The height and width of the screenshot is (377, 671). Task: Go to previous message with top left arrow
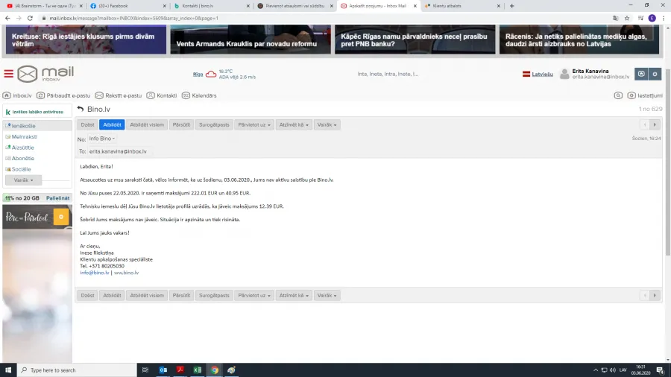coord(645,125)
